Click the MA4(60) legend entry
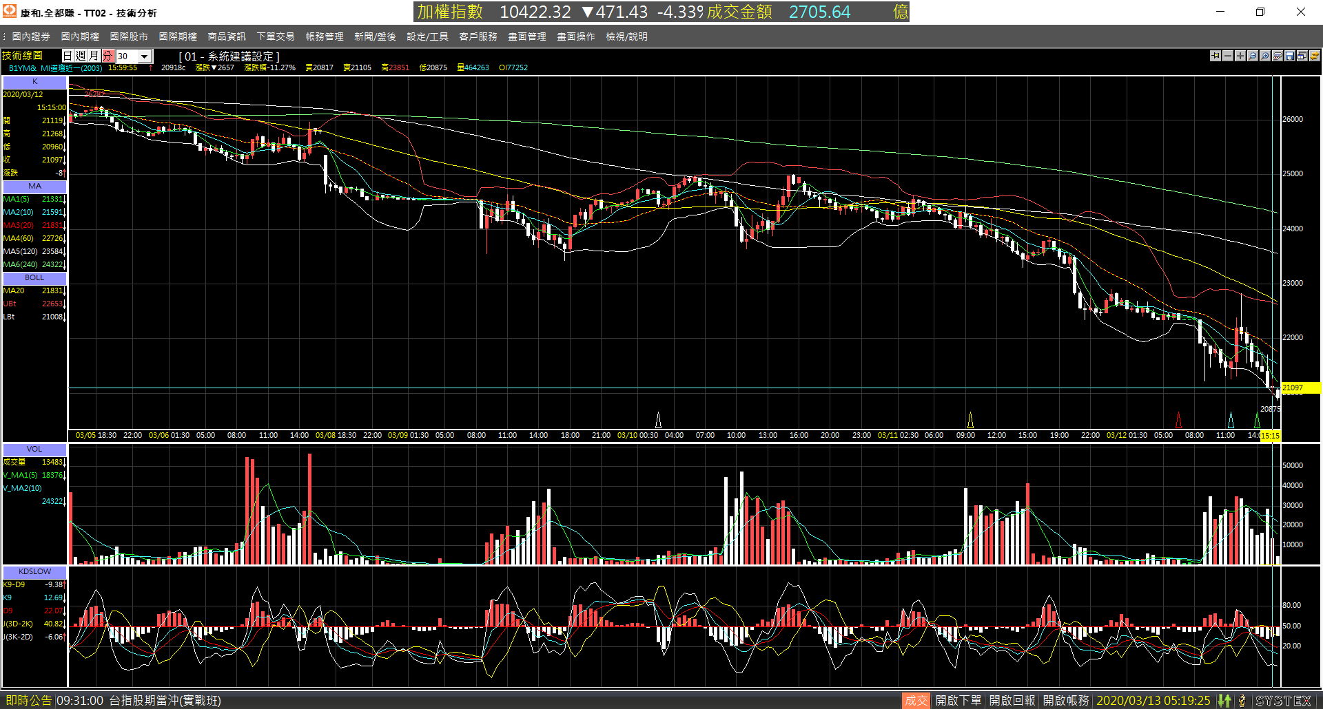 click(34, 239)
